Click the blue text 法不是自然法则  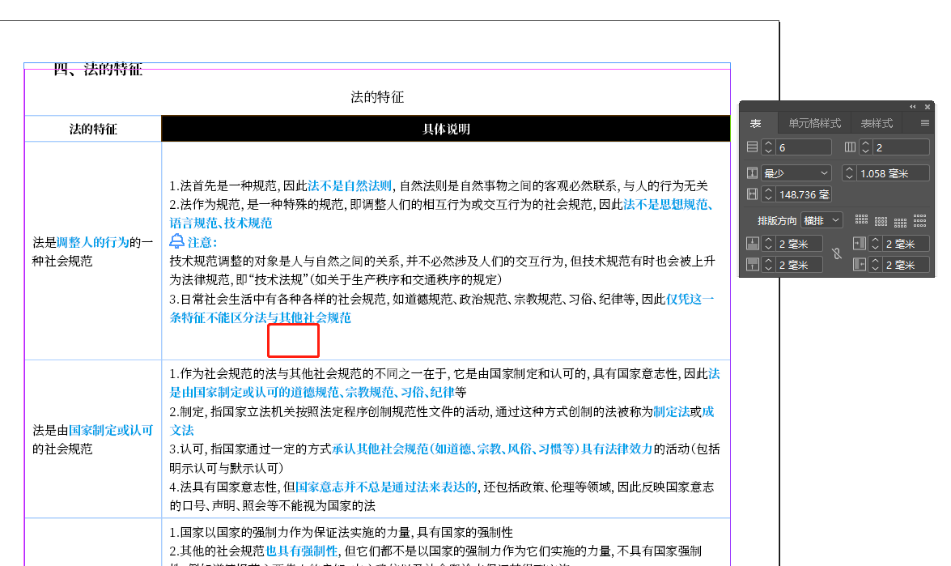pos(350,185)
